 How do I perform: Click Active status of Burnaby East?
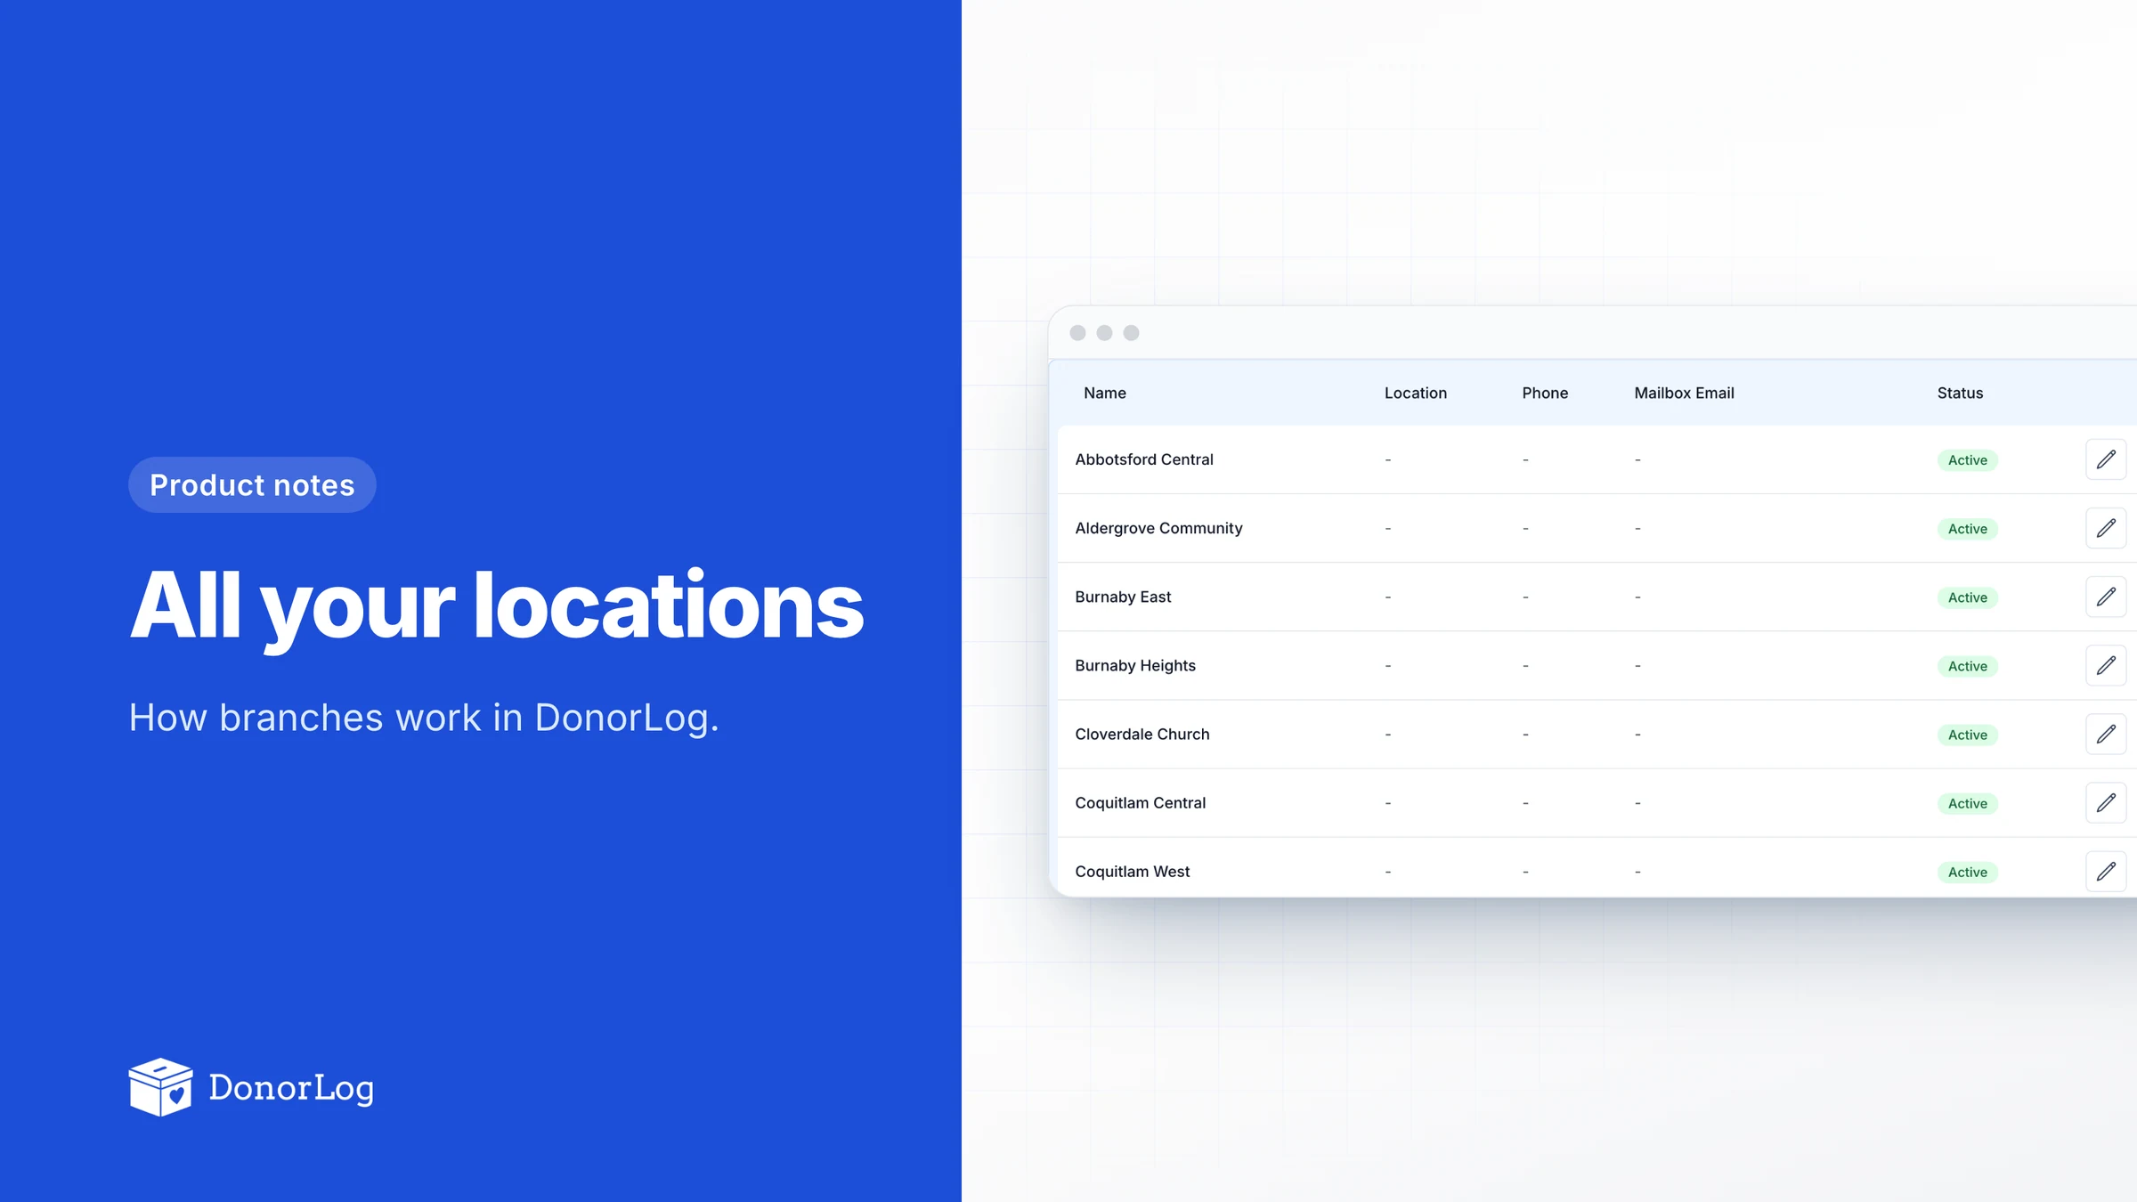click(x=1967, y=597)
